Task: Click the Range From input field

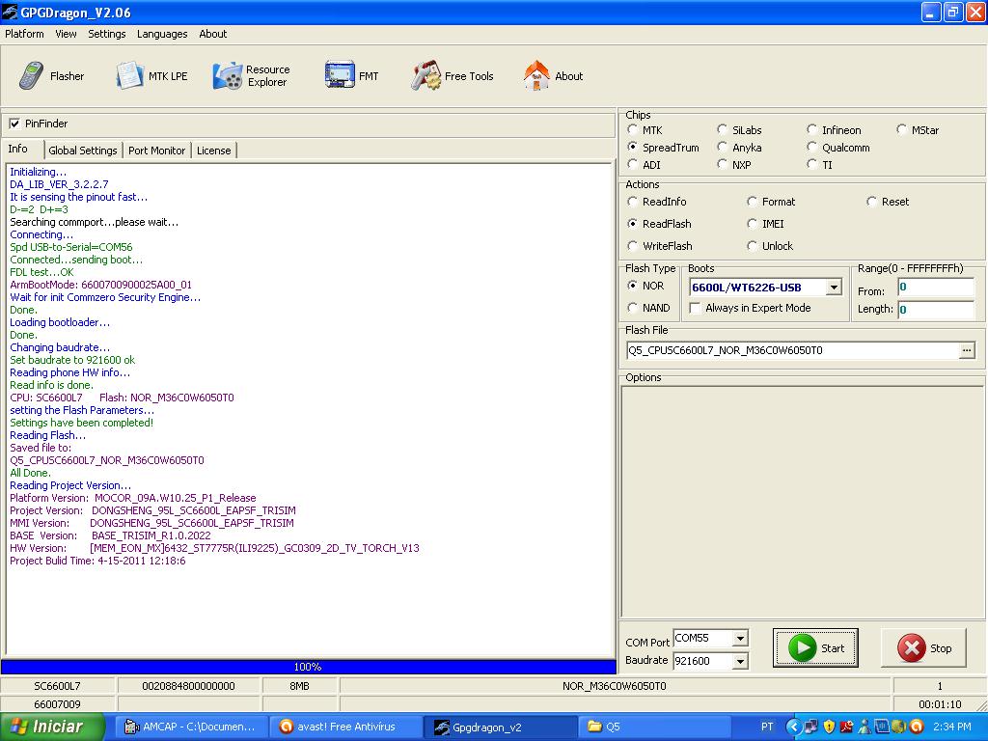Action: point(936,288)
